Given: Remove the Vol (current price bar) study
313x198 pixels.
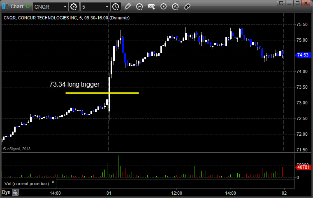Looking at the screenshot, I should [x=53, y=182].
